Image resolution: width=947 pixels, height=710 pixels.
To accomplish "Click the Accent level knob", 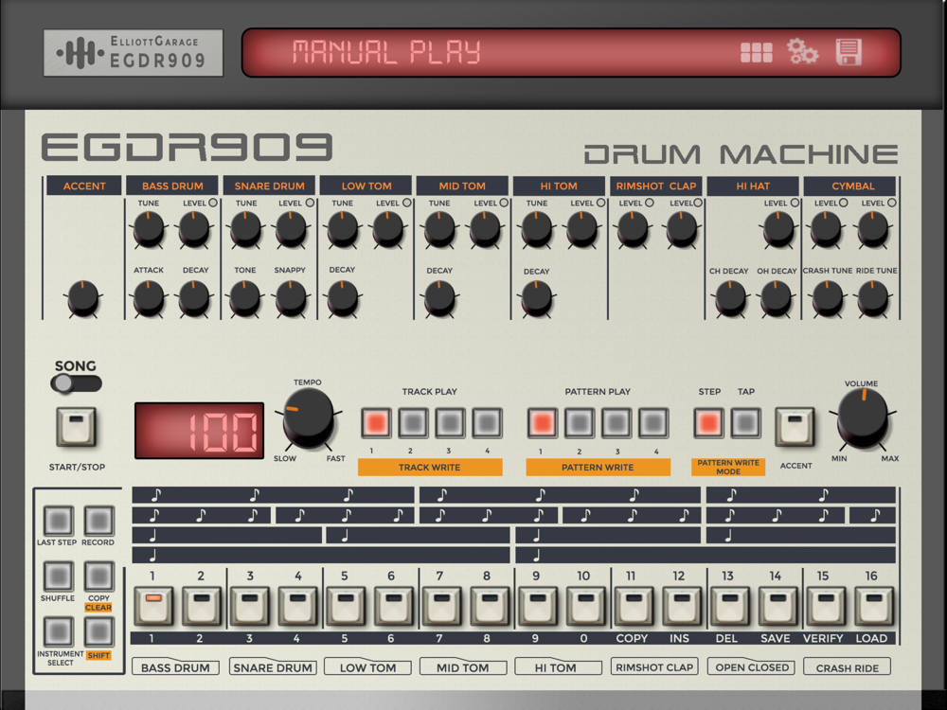I will (x=83, y=297).
